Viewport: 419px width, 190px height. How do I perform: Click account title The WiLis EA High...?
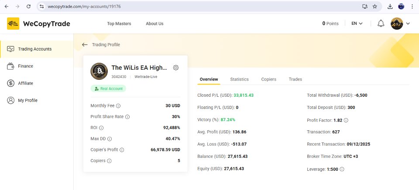[x=139, y=68]
